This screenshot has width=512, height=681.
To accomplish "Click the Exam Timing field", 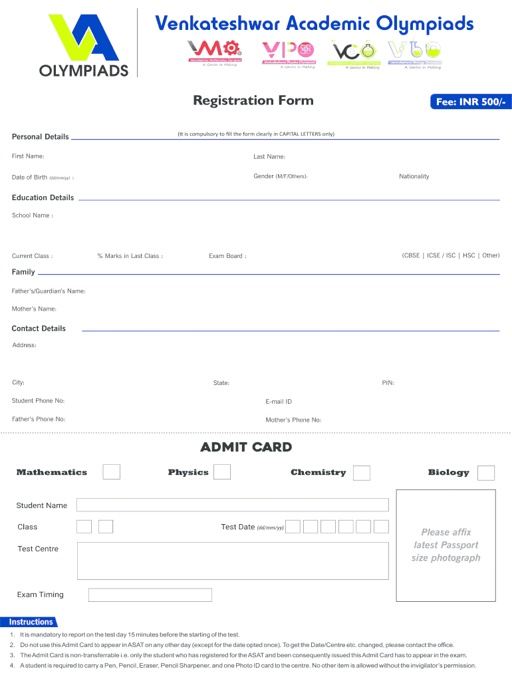I will click(150, 595).
